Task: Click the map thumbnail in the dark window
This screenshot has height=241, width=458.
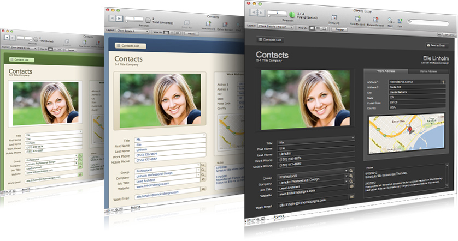Action: coord(408,130)
